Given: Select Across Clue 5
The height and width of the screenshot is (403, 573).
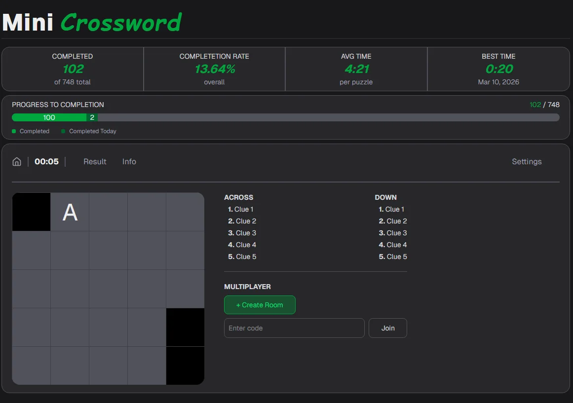Looking at the screenshot, I should pos(242,256).
